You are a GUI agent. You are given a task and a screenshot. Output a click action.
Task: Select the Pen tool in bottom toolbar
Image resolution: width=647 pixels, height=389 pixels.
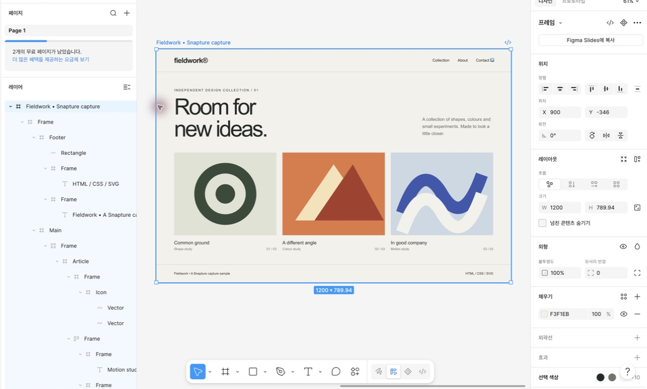pyautogui.click(x=280, y=371)
